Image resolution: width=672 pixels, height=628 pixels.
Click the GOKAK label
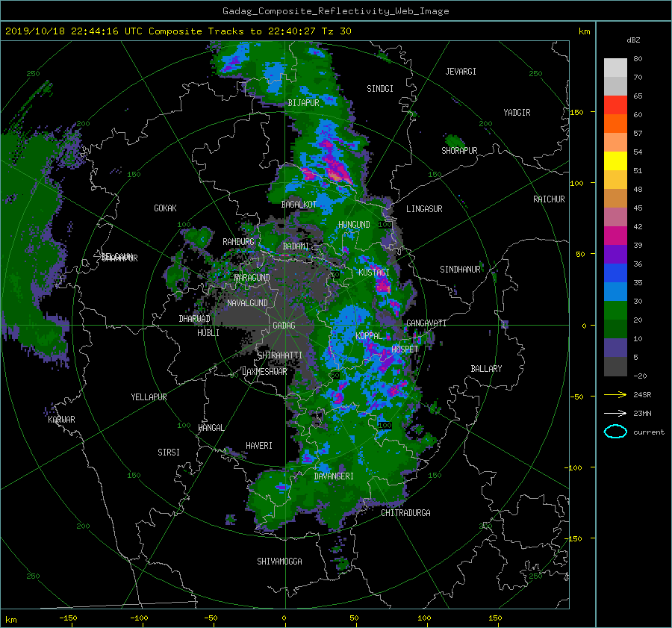165,208
